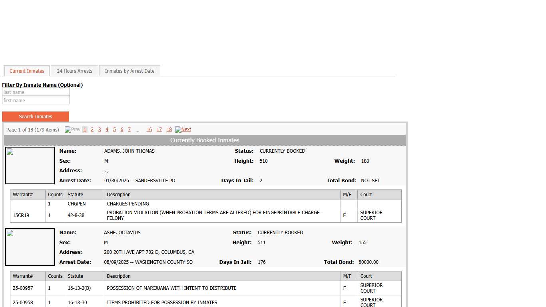The height and width of the screenshot is (307, 546).
Task: Click the Next pagination arrow icon
Action: pos(183,130)
